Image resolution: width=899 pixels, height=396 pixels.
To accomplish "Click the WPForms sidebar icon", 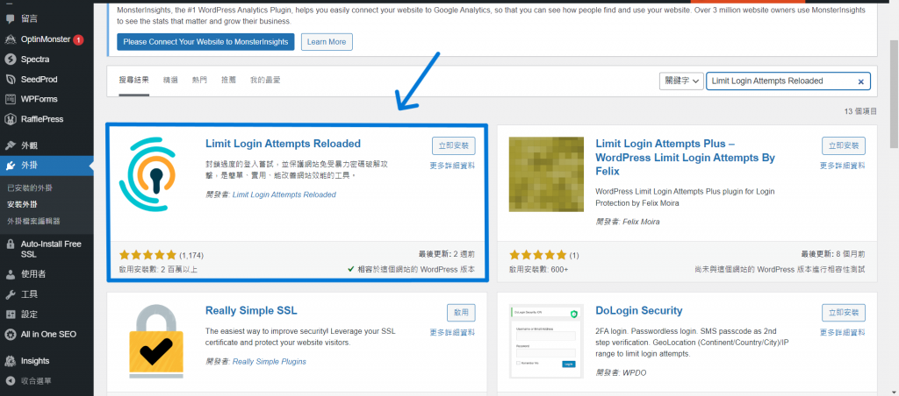I will [x=10, y=100].
